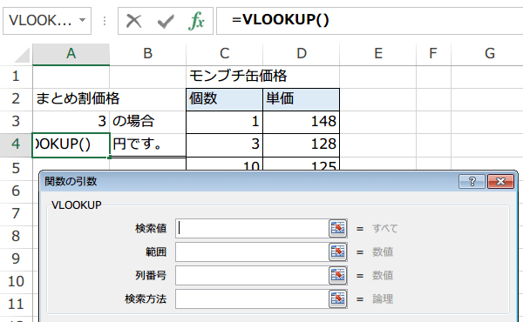Select cell with 円です。

point(148,144)
